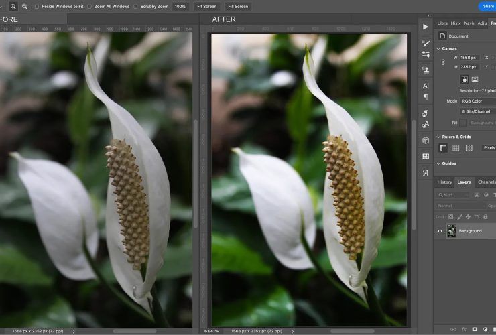
Task: Open the 3D cube panel icon
Action: click(x=425, y=140)
